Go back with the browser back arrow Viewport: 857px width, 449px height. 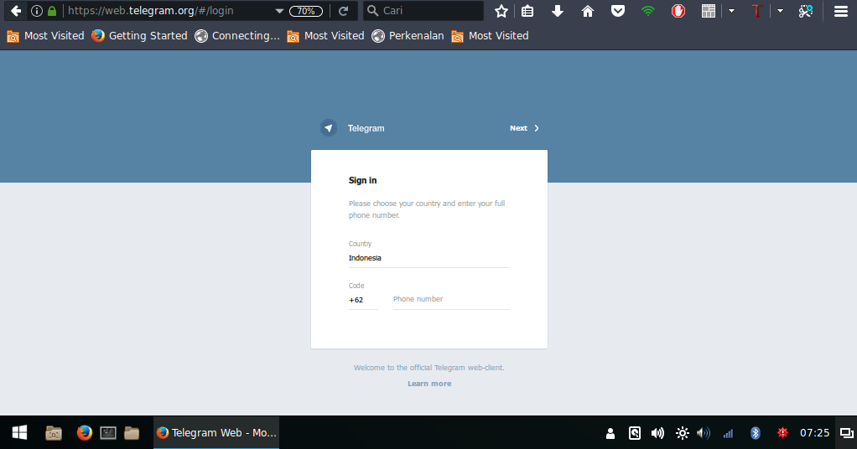click(16, 11)
